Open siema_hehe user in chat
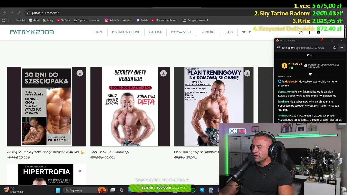The width and height of the screenshot is (347, 195). (x=285, y=92)
